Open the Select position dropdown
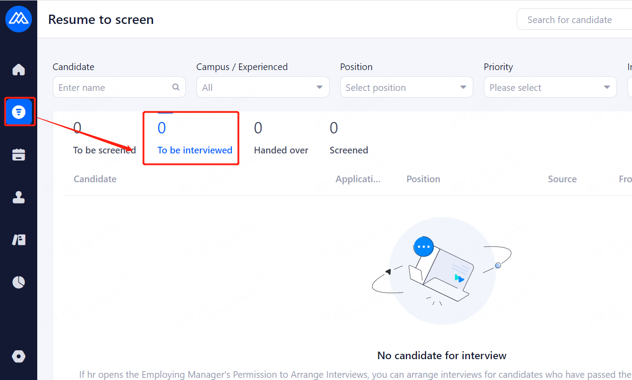The height and width of the screenshot is (380, 632). tap(406, 87)
